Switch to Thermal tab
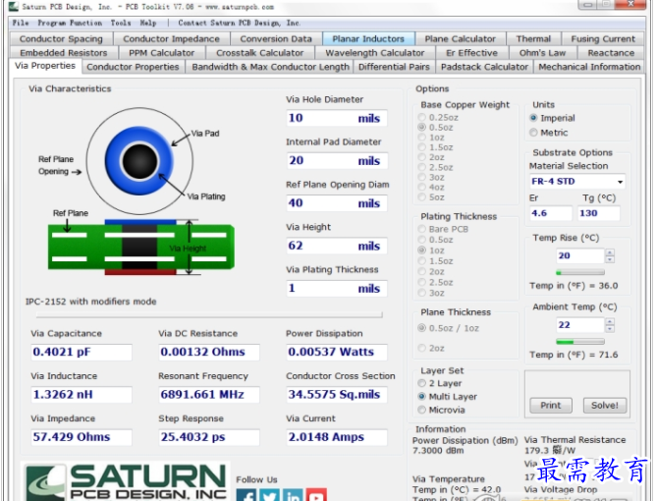 [533, 39]
